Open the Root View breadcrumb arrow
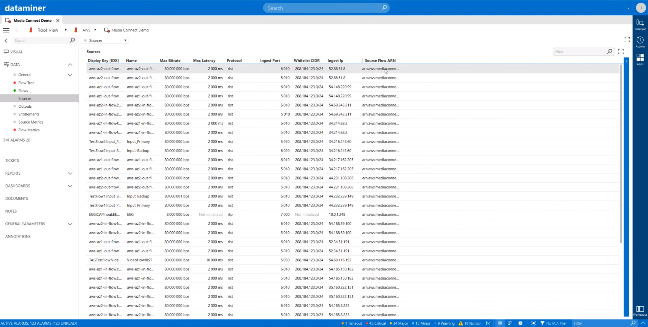 (x=66, y=30)
